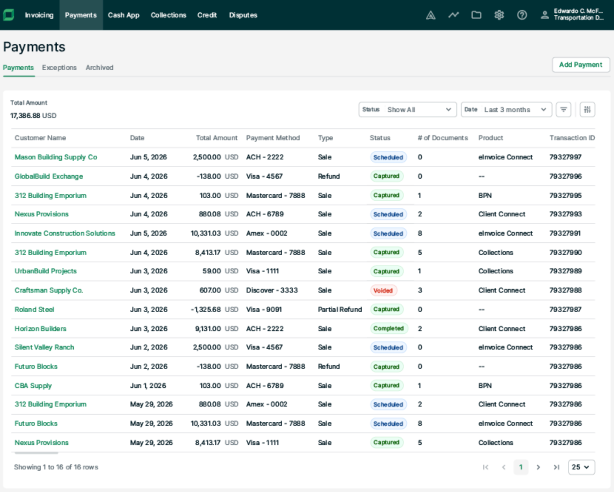Go to next page arrow

pyautogui.click(x=539, y=467)
